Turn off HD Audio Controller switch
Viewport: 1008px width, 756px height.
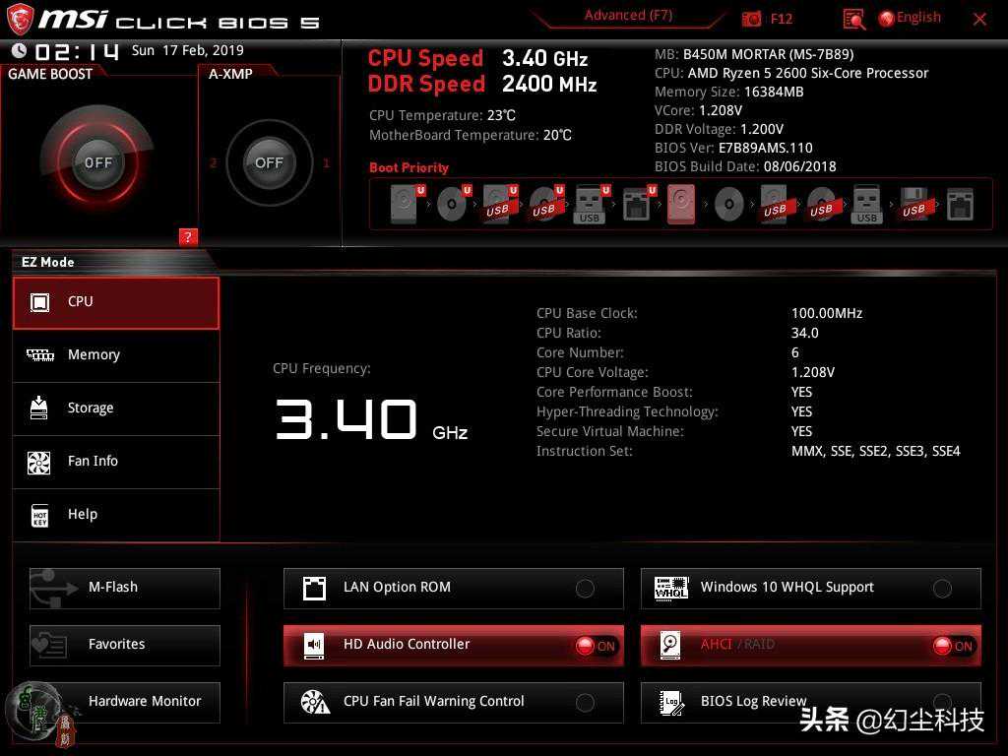pyautogui.click(x=595, y=646)
